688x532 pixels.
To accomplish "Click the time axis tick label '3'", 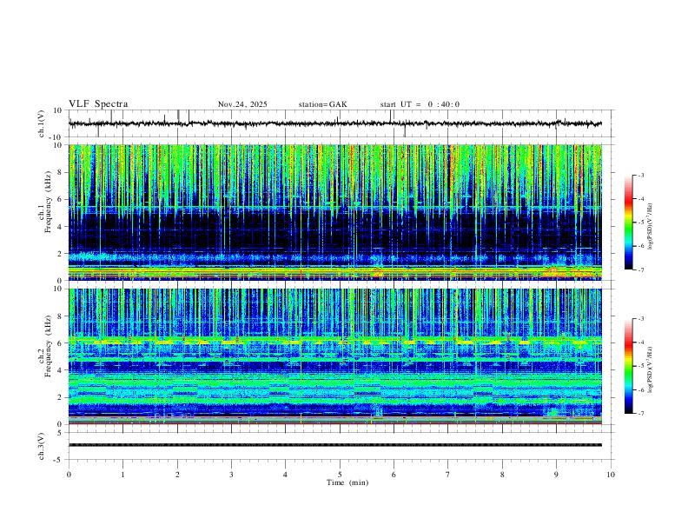I will pos(231,475).
